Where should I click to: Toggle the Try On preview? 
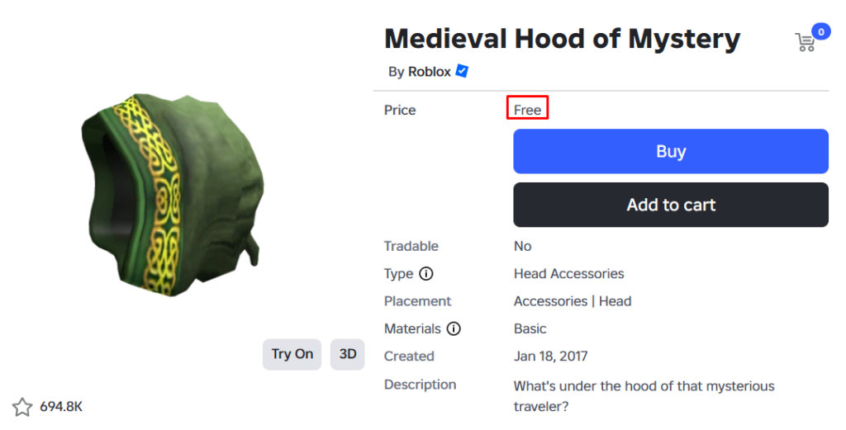pyautogui.click(x=292, y=354)
